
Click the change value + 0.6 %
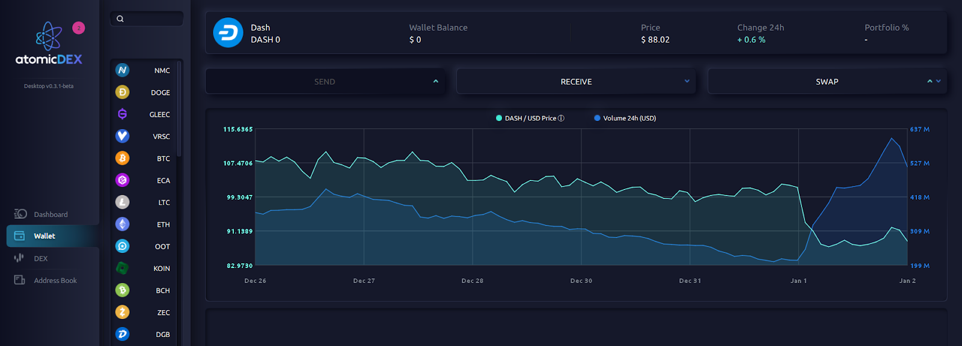(752, 40)
